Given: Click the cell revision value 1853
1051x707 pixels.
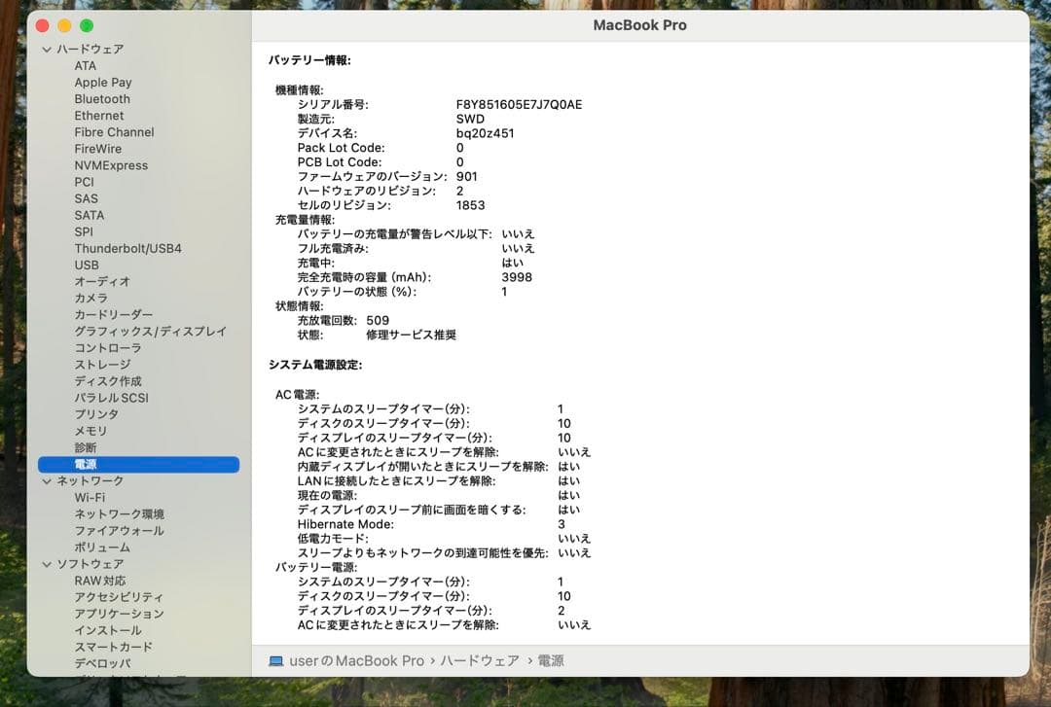Looking at the screenshot, I should (x=470, y=206).
